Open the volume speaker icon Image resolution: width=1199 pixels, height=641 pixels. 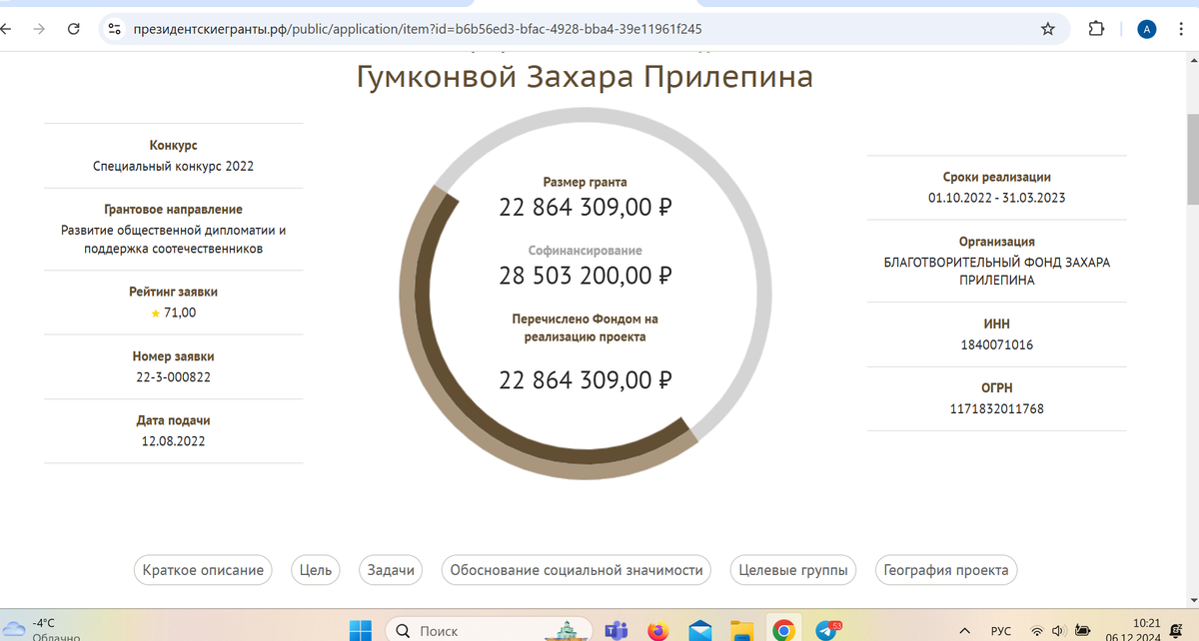pyautogui.click(x=1059, y=631)
